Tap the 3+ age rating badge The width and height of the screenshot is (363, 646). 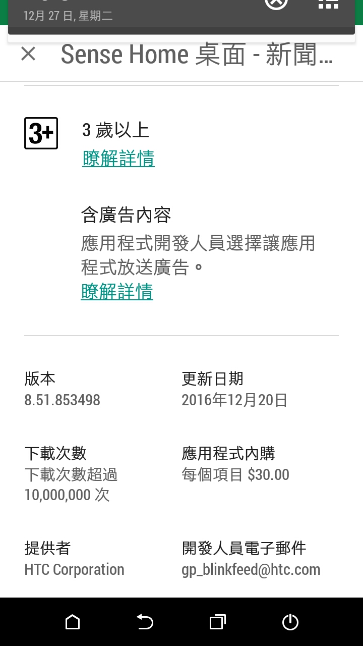click(x=41, y=133)
